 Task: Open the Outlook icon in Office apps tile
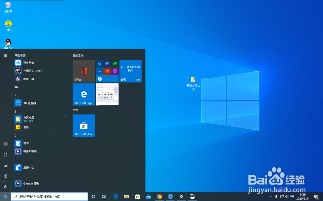(100, 64)
